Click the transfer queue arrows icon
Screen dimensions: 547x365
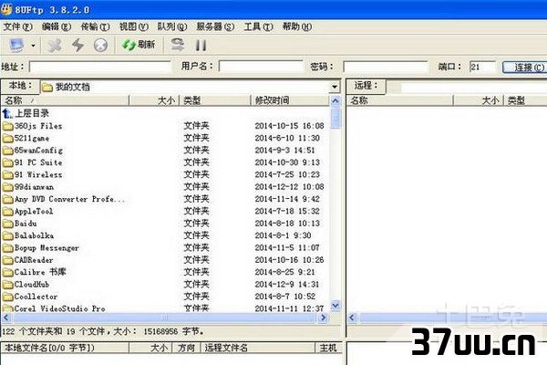click(x=178, y=45)
